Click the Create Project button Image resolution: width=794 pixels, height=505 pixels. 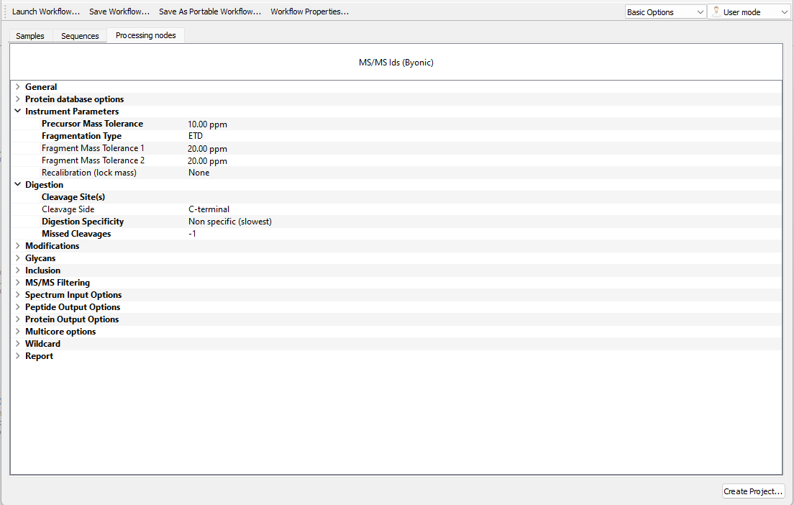click(x=753, y=491)
